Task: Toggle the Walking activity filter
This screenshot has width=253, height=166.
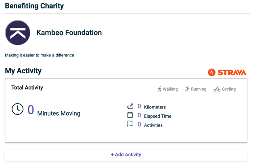Action: click(167, 89)
